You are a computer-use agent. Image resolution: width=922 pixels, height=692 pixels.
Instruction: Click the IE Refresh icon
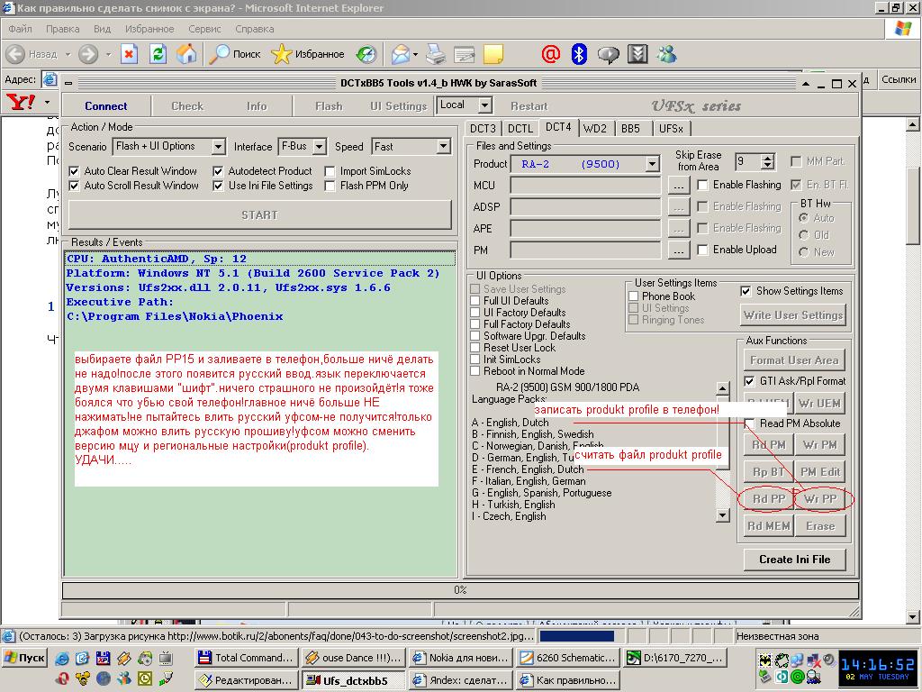pos(158,54)
